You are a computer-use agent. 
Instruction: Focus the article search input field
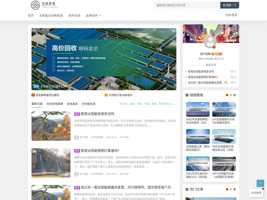(187, 5)
